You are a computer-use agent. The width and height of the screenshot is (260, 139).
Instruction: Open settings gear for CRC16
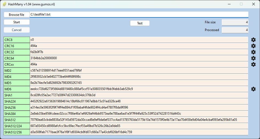point(253,46)
